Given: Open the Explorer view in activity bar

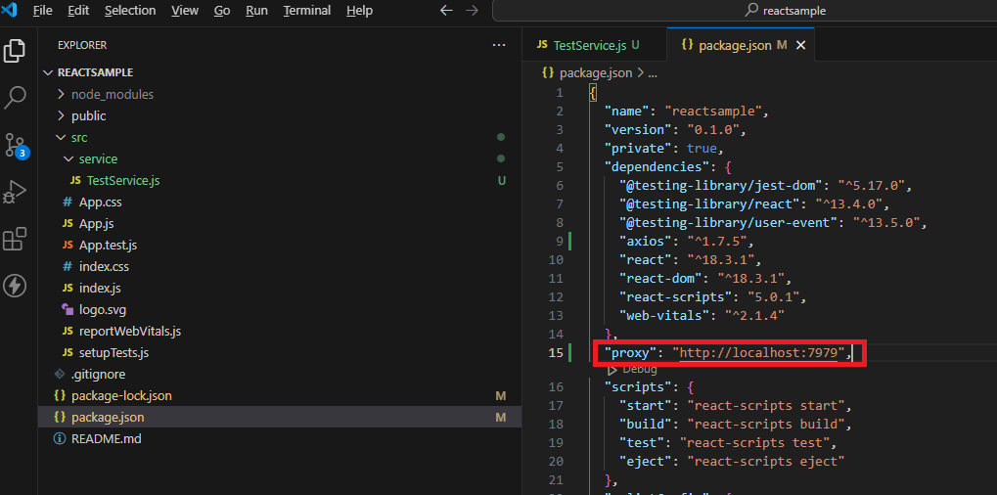Looking at the screenshot, I should [16, 51].
